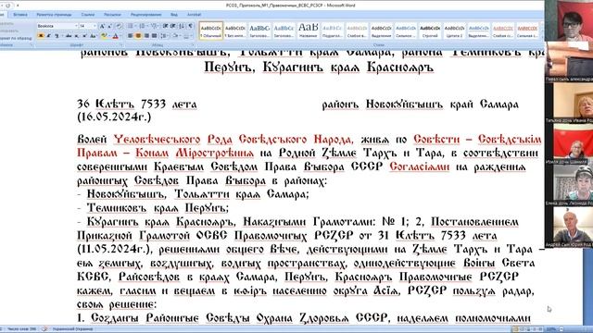Viewport: 593px width, 333px height.
Task: Toggle strikethrough text button
Action: (69, 36)
